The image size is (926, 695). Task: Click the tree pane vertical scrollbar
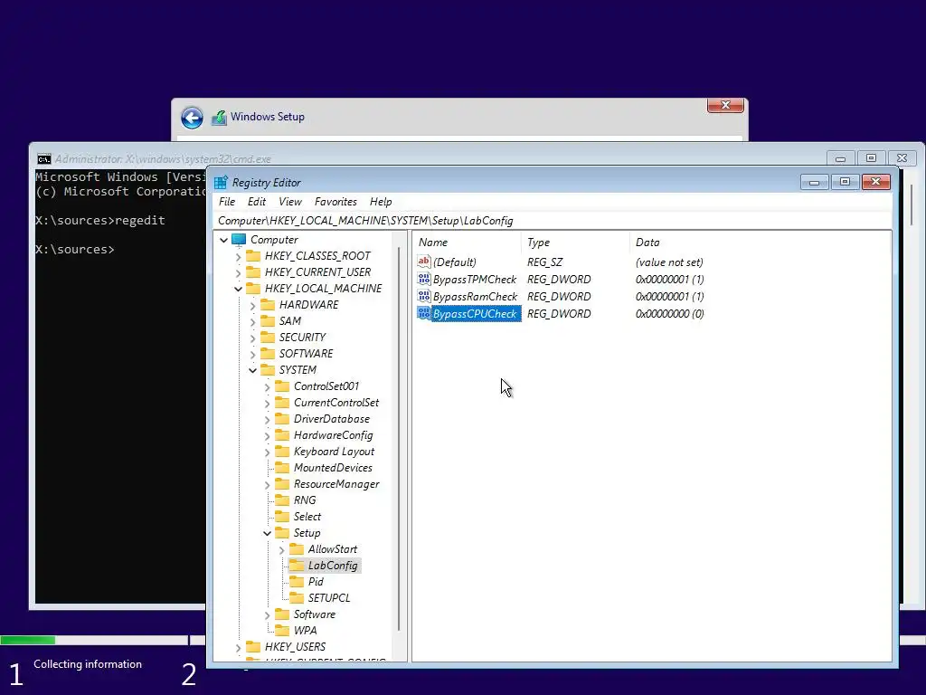401,441
